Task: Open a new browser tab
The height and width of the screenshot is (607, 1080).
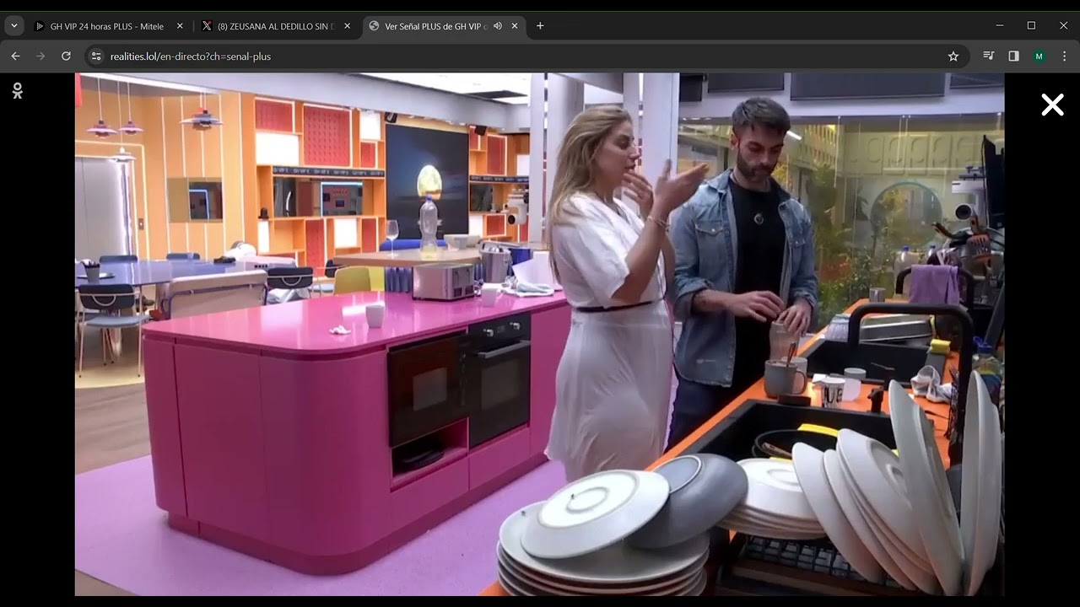Action: (540, 26)
